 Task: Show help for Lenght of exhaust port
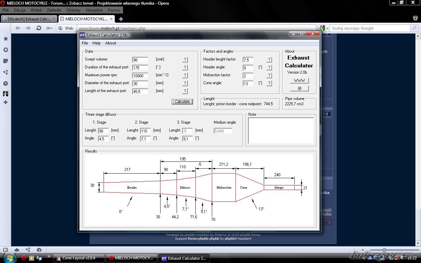[x=185, y=91]
